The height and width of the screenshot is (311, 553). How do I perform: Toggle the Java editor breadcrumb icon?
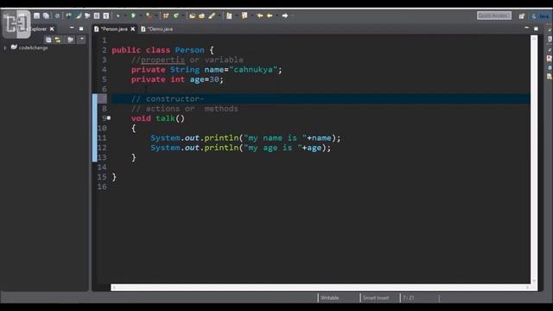click(x=68, y=16)
